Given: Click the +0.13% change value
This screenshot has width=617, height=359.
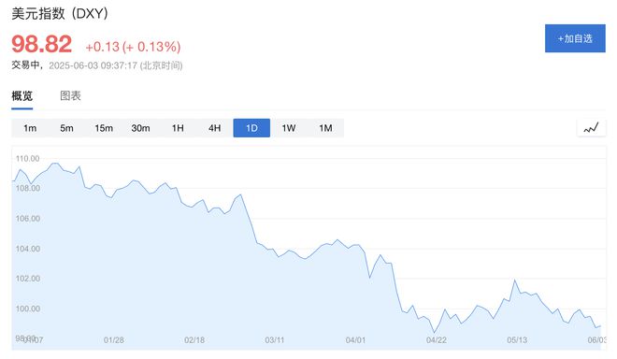Looking at the screenshot, I should click(x=151, y=47).
